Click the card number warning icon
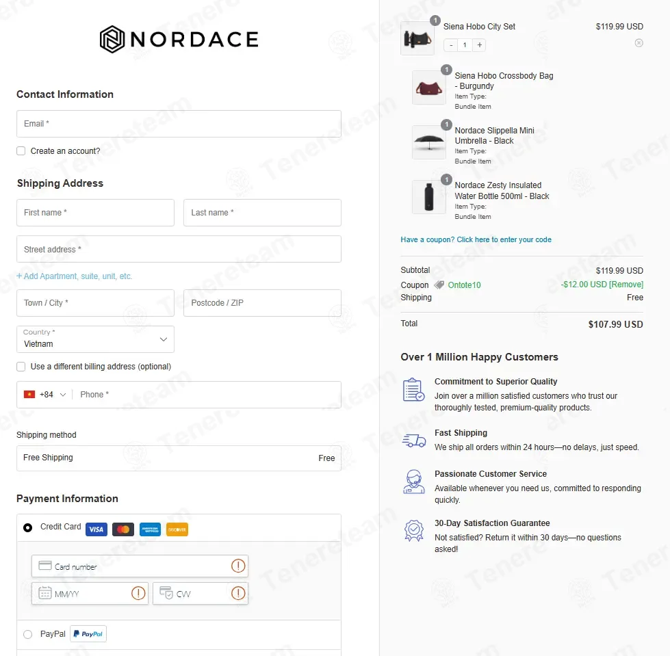This screenshot has height=656, width=670. click(x=238, y=566)
